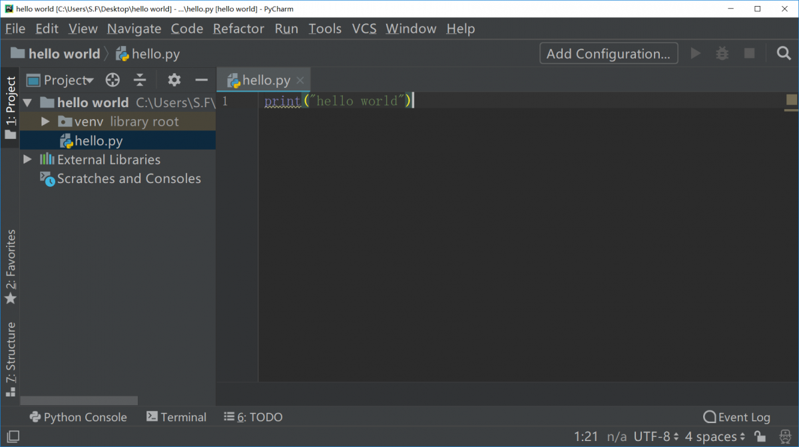The height and width of the screenshot is (447, 799).
Task: Open the Code menu
Action: 187,29
